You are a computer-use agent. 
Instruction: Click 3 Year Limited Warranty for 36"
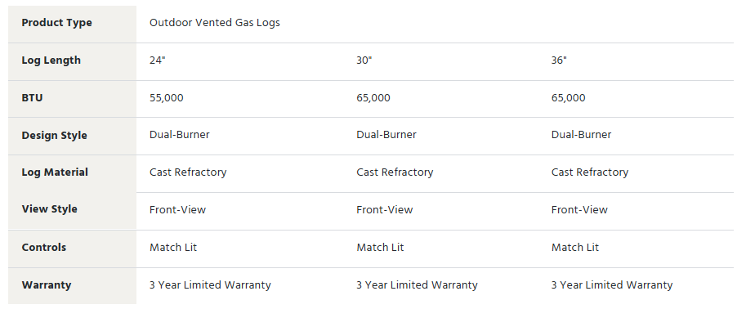(x=612, y=285)
